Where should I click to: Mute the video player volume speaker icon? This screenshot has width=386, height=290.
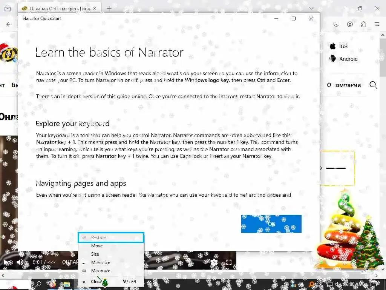(x=20, y=262)
